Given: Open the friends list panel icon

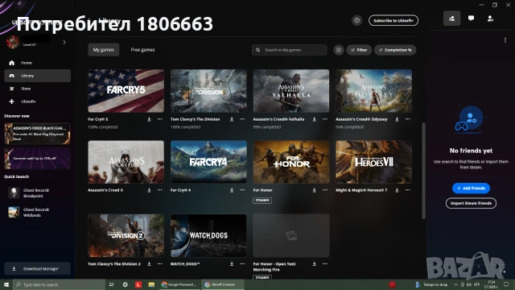Looking at the screenshot, I should (451, 19).
